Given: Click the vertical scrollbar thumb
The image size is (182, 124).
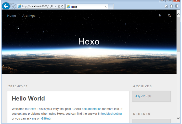Looking at the screenshot, I should [x=178, y=34].
